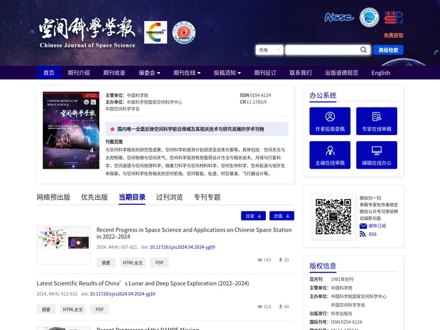Open PDF for Chinese Space Station article
The height and width of the screenshot is (330, 440).
click(x=159, y=263)
